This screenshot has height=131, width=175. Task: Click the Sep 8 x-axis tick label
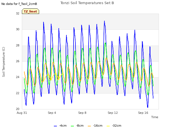coord(82,113)
